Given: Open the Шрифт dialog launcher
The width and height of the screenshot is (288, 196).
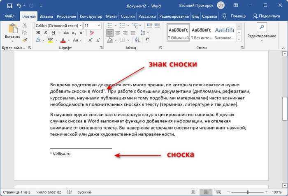Looking at the screenshot, I should pos(101,48).
